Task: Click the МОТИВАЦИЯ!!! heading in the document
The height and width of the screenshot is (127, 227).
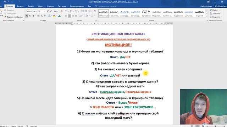Action: [118, 45]
